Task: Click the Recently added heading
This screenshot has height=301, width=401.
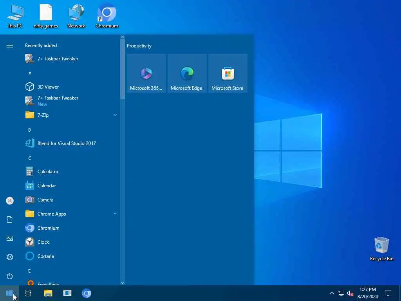Action: point(41,45)
